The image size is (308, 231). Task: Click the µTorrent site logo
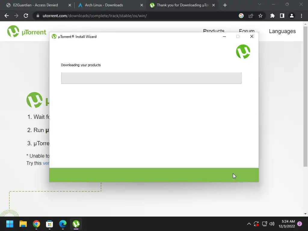click(x=27, y=31)
